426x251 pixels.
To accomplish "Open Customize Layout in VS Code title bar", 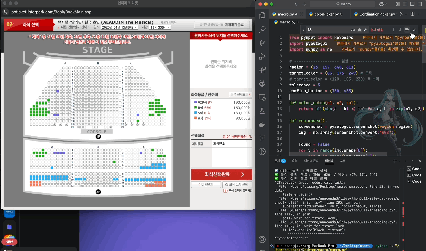I will 398,4.
